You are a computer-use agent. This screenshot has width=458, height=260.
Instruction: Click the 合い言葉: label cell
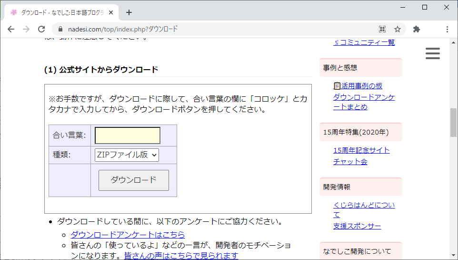70,135
